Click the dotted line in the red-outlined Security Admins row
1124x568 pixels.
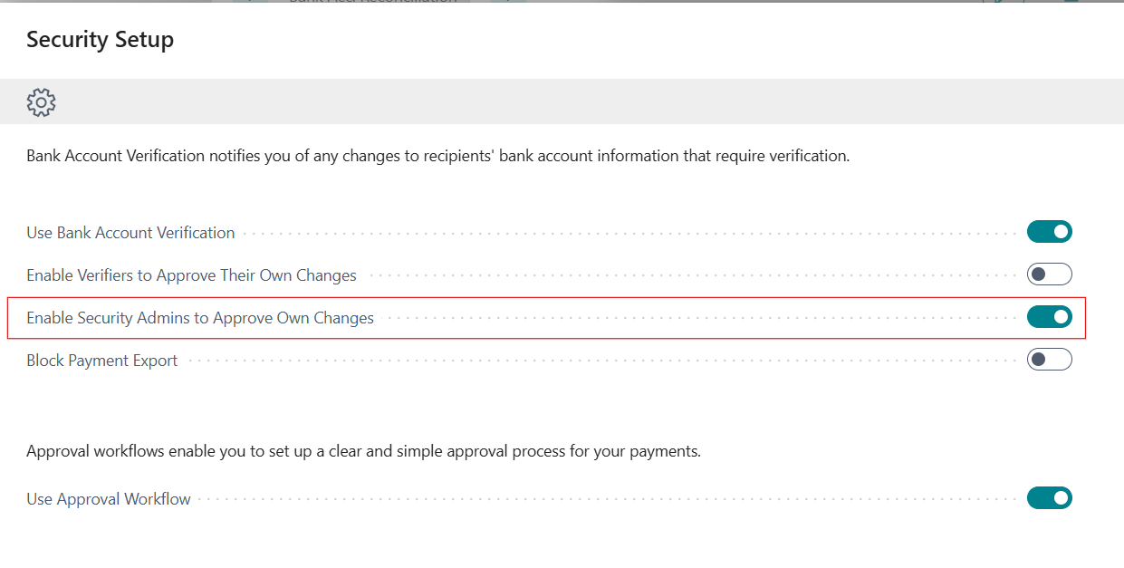point(697,318)
